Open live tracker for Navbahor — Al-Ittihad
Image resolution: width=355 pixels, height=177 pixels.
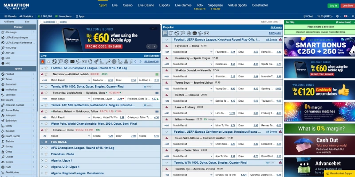pos(157,74)
